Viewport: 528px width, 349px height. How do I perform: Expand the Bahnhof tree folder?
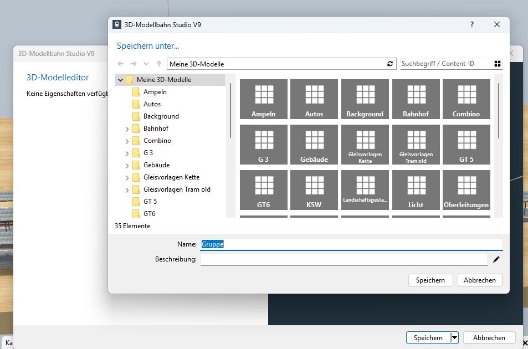coord(127,129)
